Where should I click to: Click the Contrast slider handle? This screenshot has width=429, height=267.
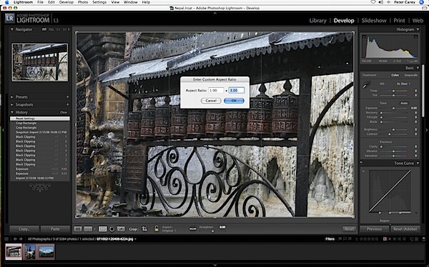[390, 134]
